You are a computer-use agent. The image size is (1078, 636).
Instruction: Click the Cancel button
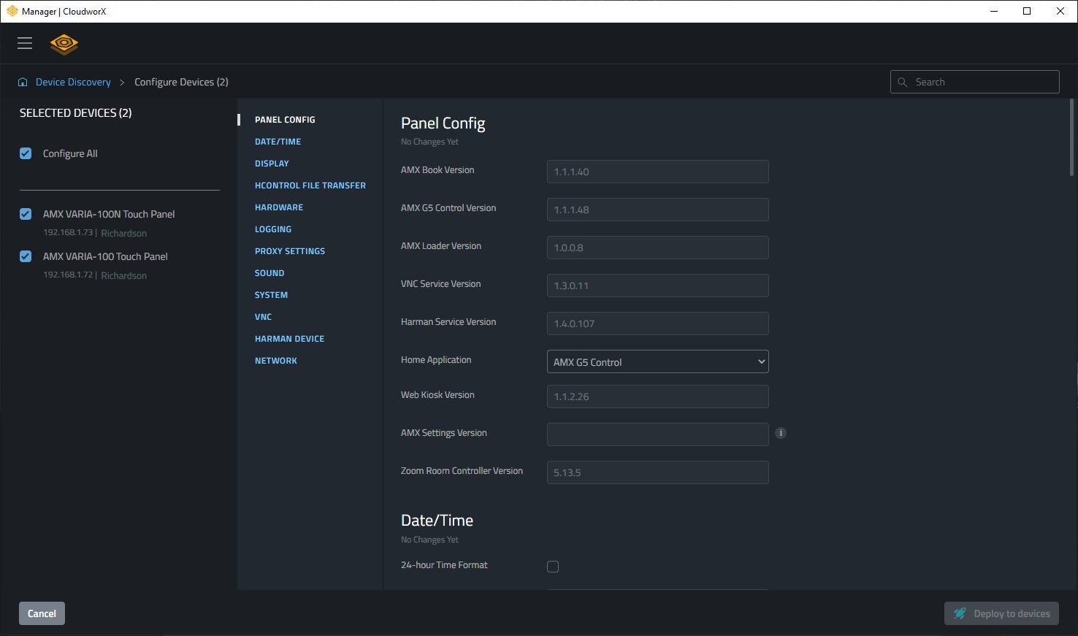(x=42, y=613)
